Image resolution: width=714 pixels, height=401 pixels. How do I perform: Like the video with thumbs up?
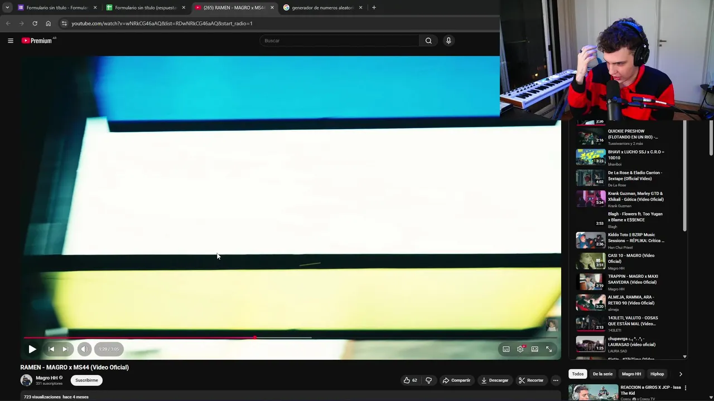click(411, 380)
